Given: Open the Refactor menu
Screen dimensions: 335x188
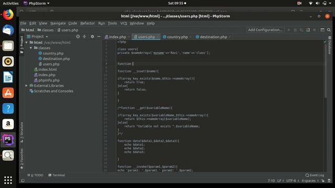Looking at the screenshot, I should [x=87, y=23].
